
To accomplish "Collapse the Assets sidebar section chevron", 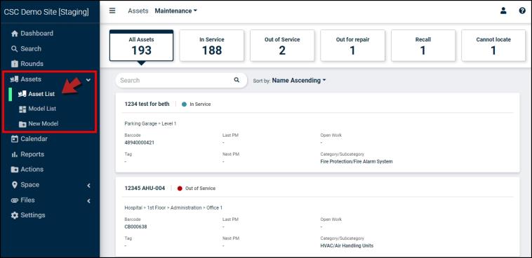I will 88,80.
